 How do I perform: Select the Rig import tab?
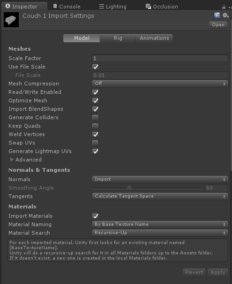coord(118,38)
